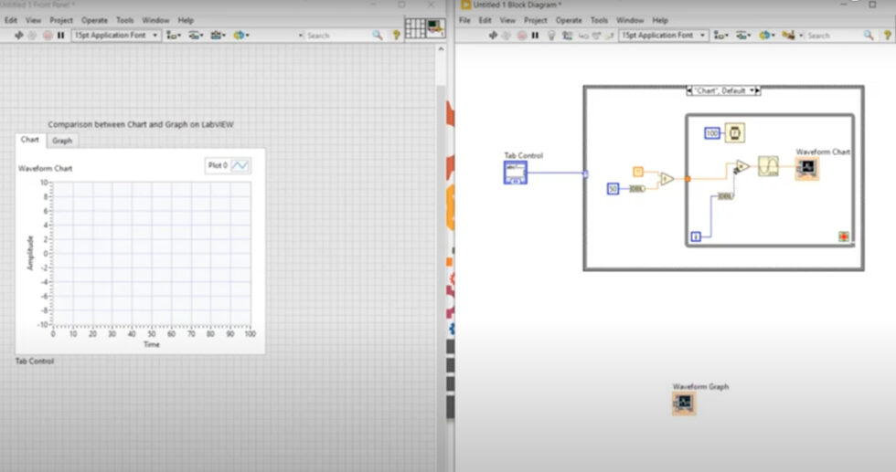Click the loop iteration terminal i
896x472 pixels.
point(696,236)
